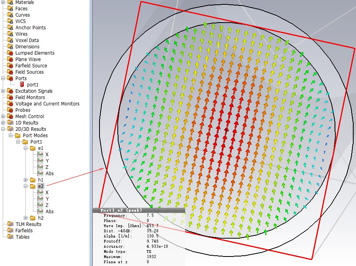Image resolution: width=356 pixels, height=266 pixels.
Task: Click the e1 X component result icon
Action: pos(40,155)
